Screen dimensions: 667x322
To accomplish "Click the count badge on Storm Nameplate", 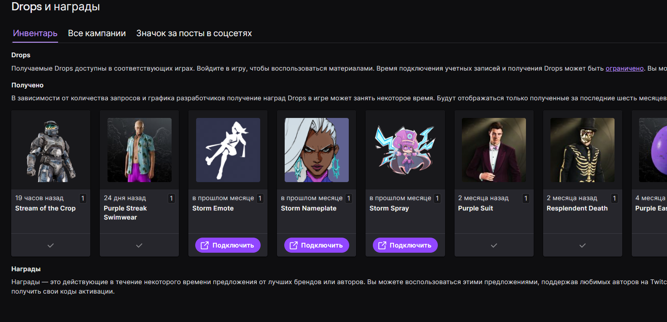I will [x=349, y=198].
